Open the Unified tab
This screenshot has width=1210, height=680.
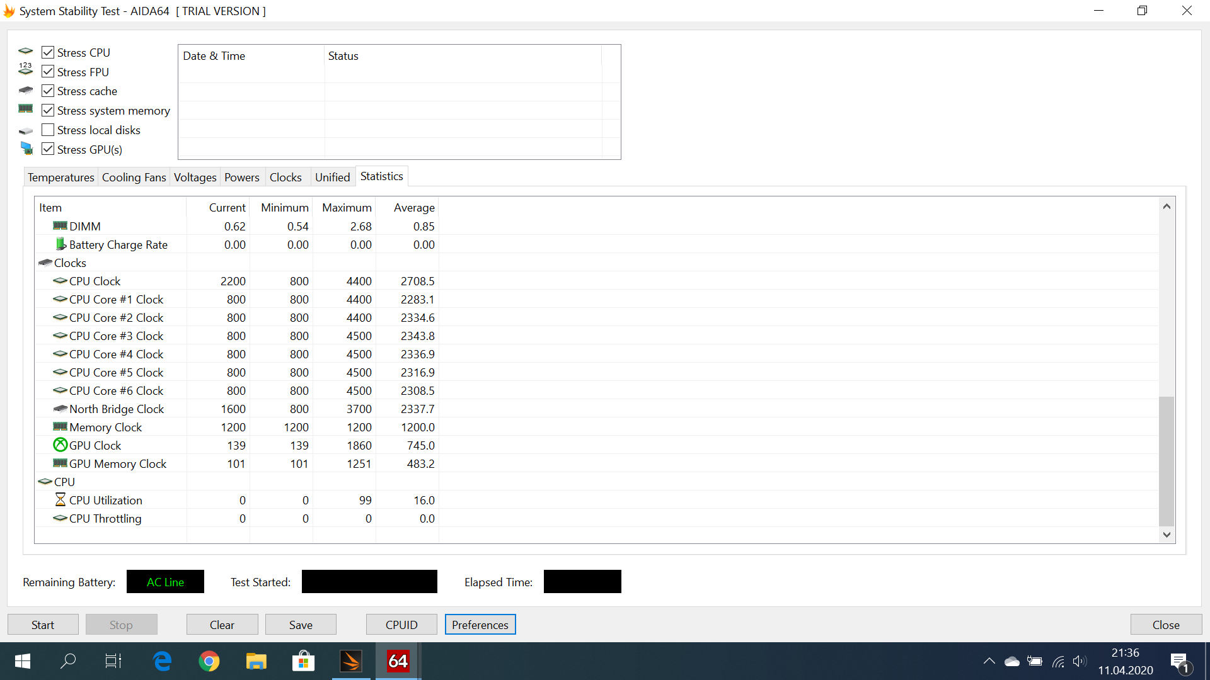point(332,178)
